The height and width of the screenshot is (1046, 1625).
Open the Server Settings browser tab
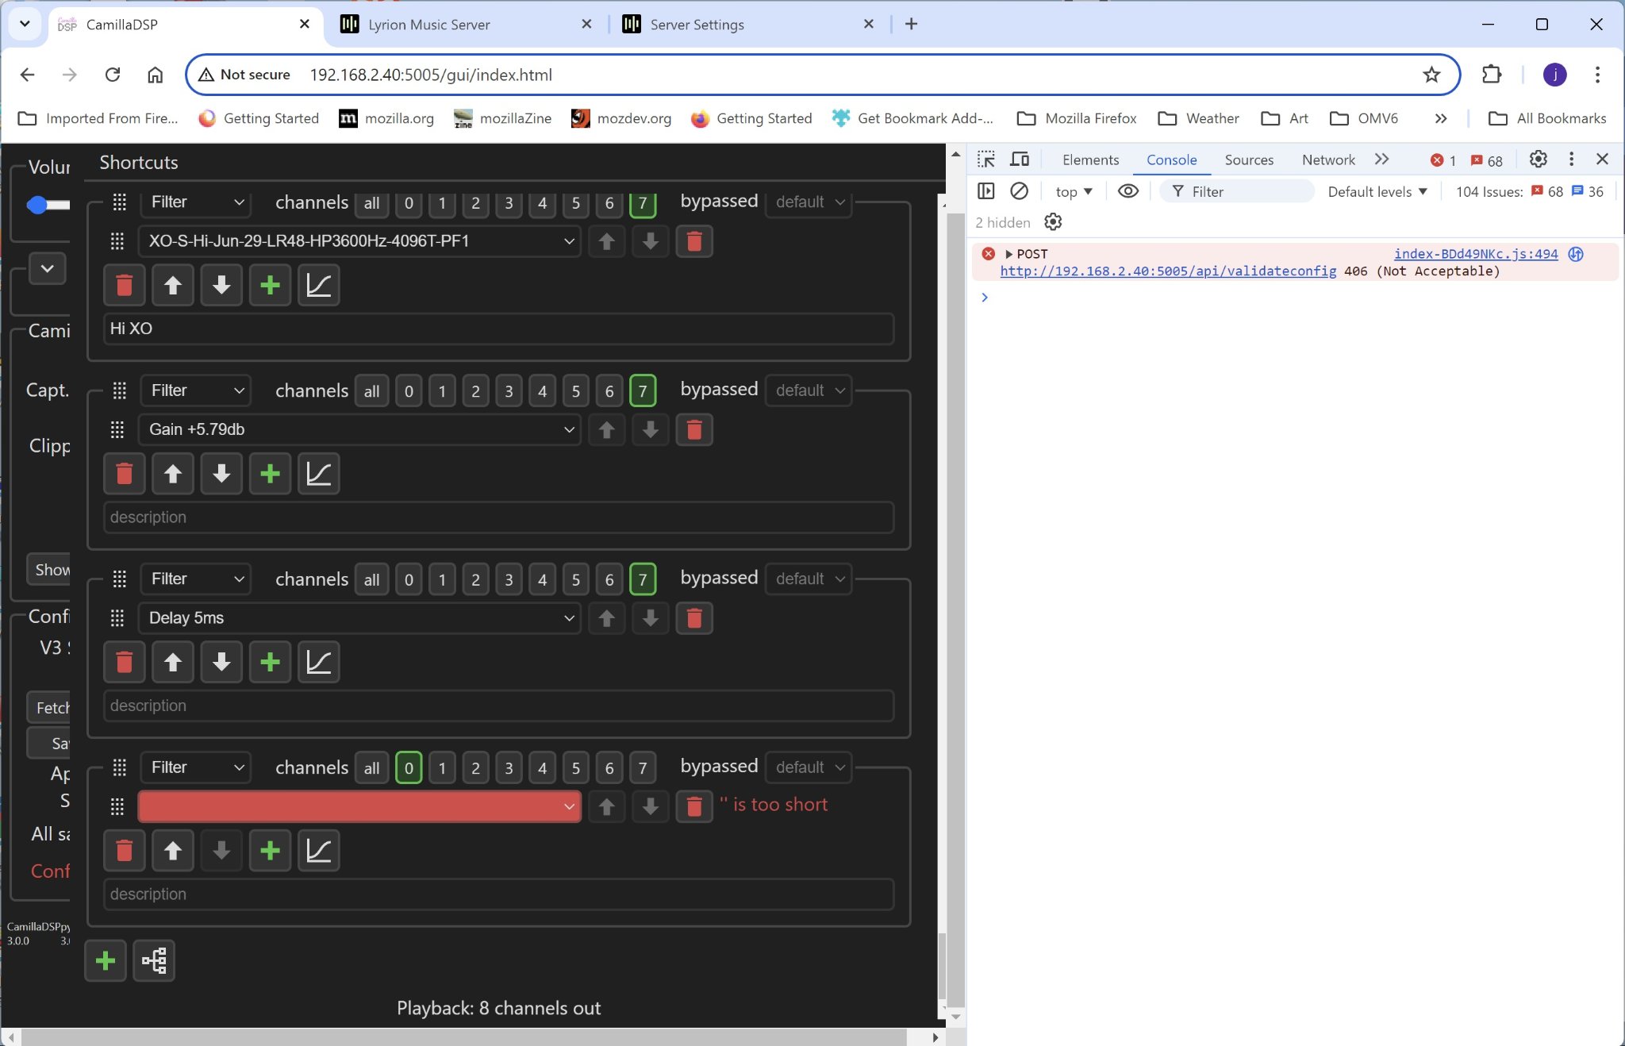(x=748, y=25)
